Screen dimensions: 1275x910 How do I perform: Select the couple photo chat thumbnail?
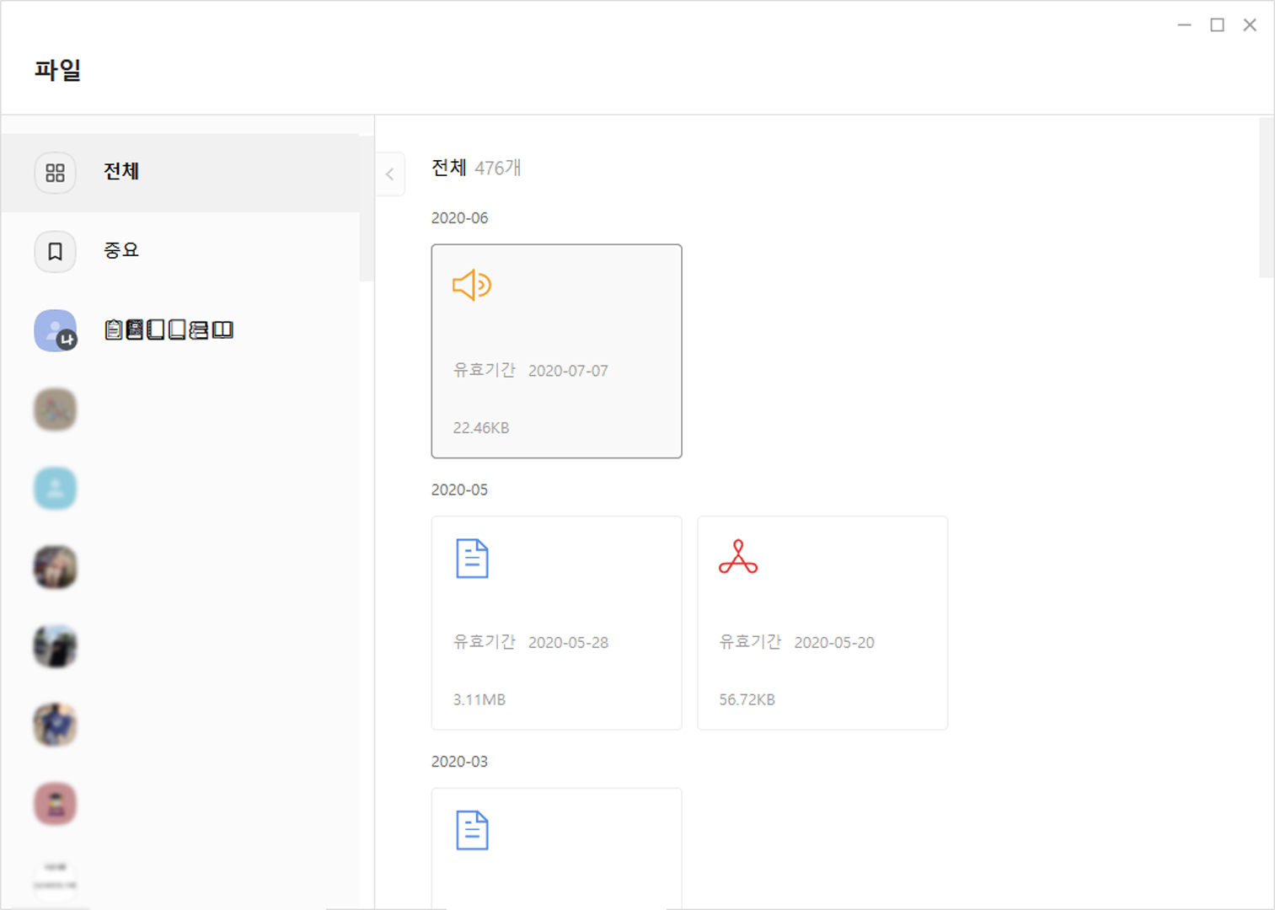tap(55, 567)
